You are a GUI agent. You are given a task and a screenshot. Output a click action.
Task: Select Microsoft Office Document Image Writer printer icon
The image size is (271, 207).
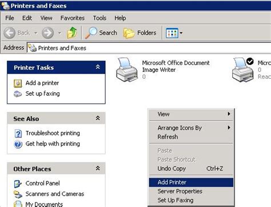(x=127, y=70)
